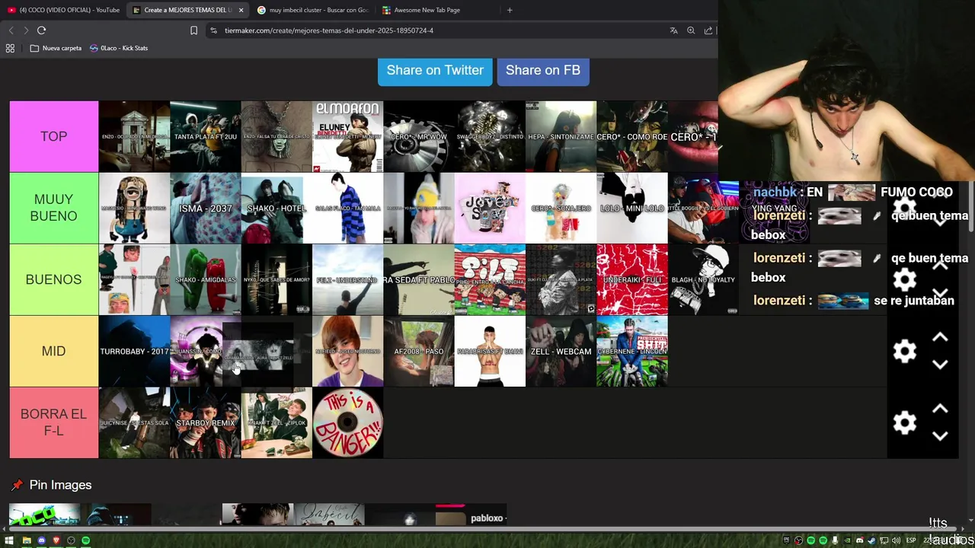
Task: Select the SHAKO - AMIGDALAS cover
Action: tap(206, 279)
